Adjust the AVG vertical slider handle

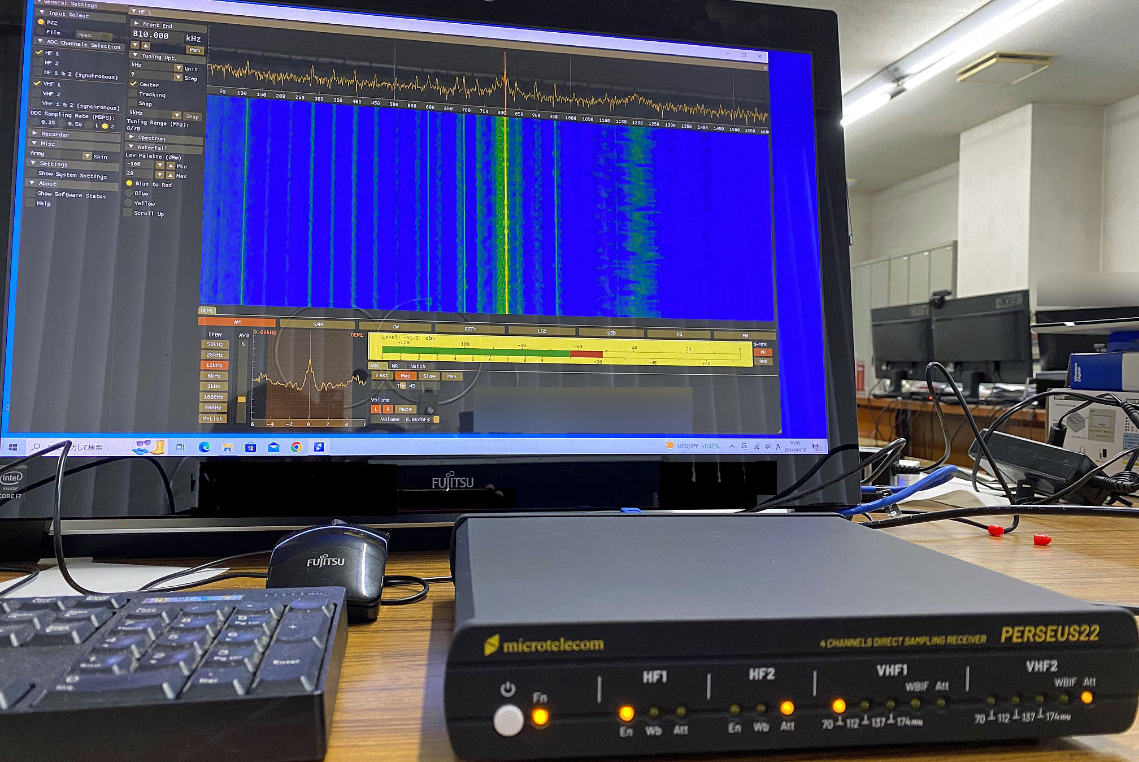click(x=241, y=399)
